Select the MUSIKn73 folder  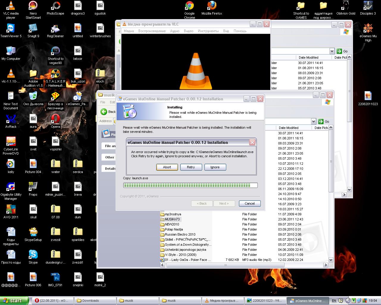(170, 219)
